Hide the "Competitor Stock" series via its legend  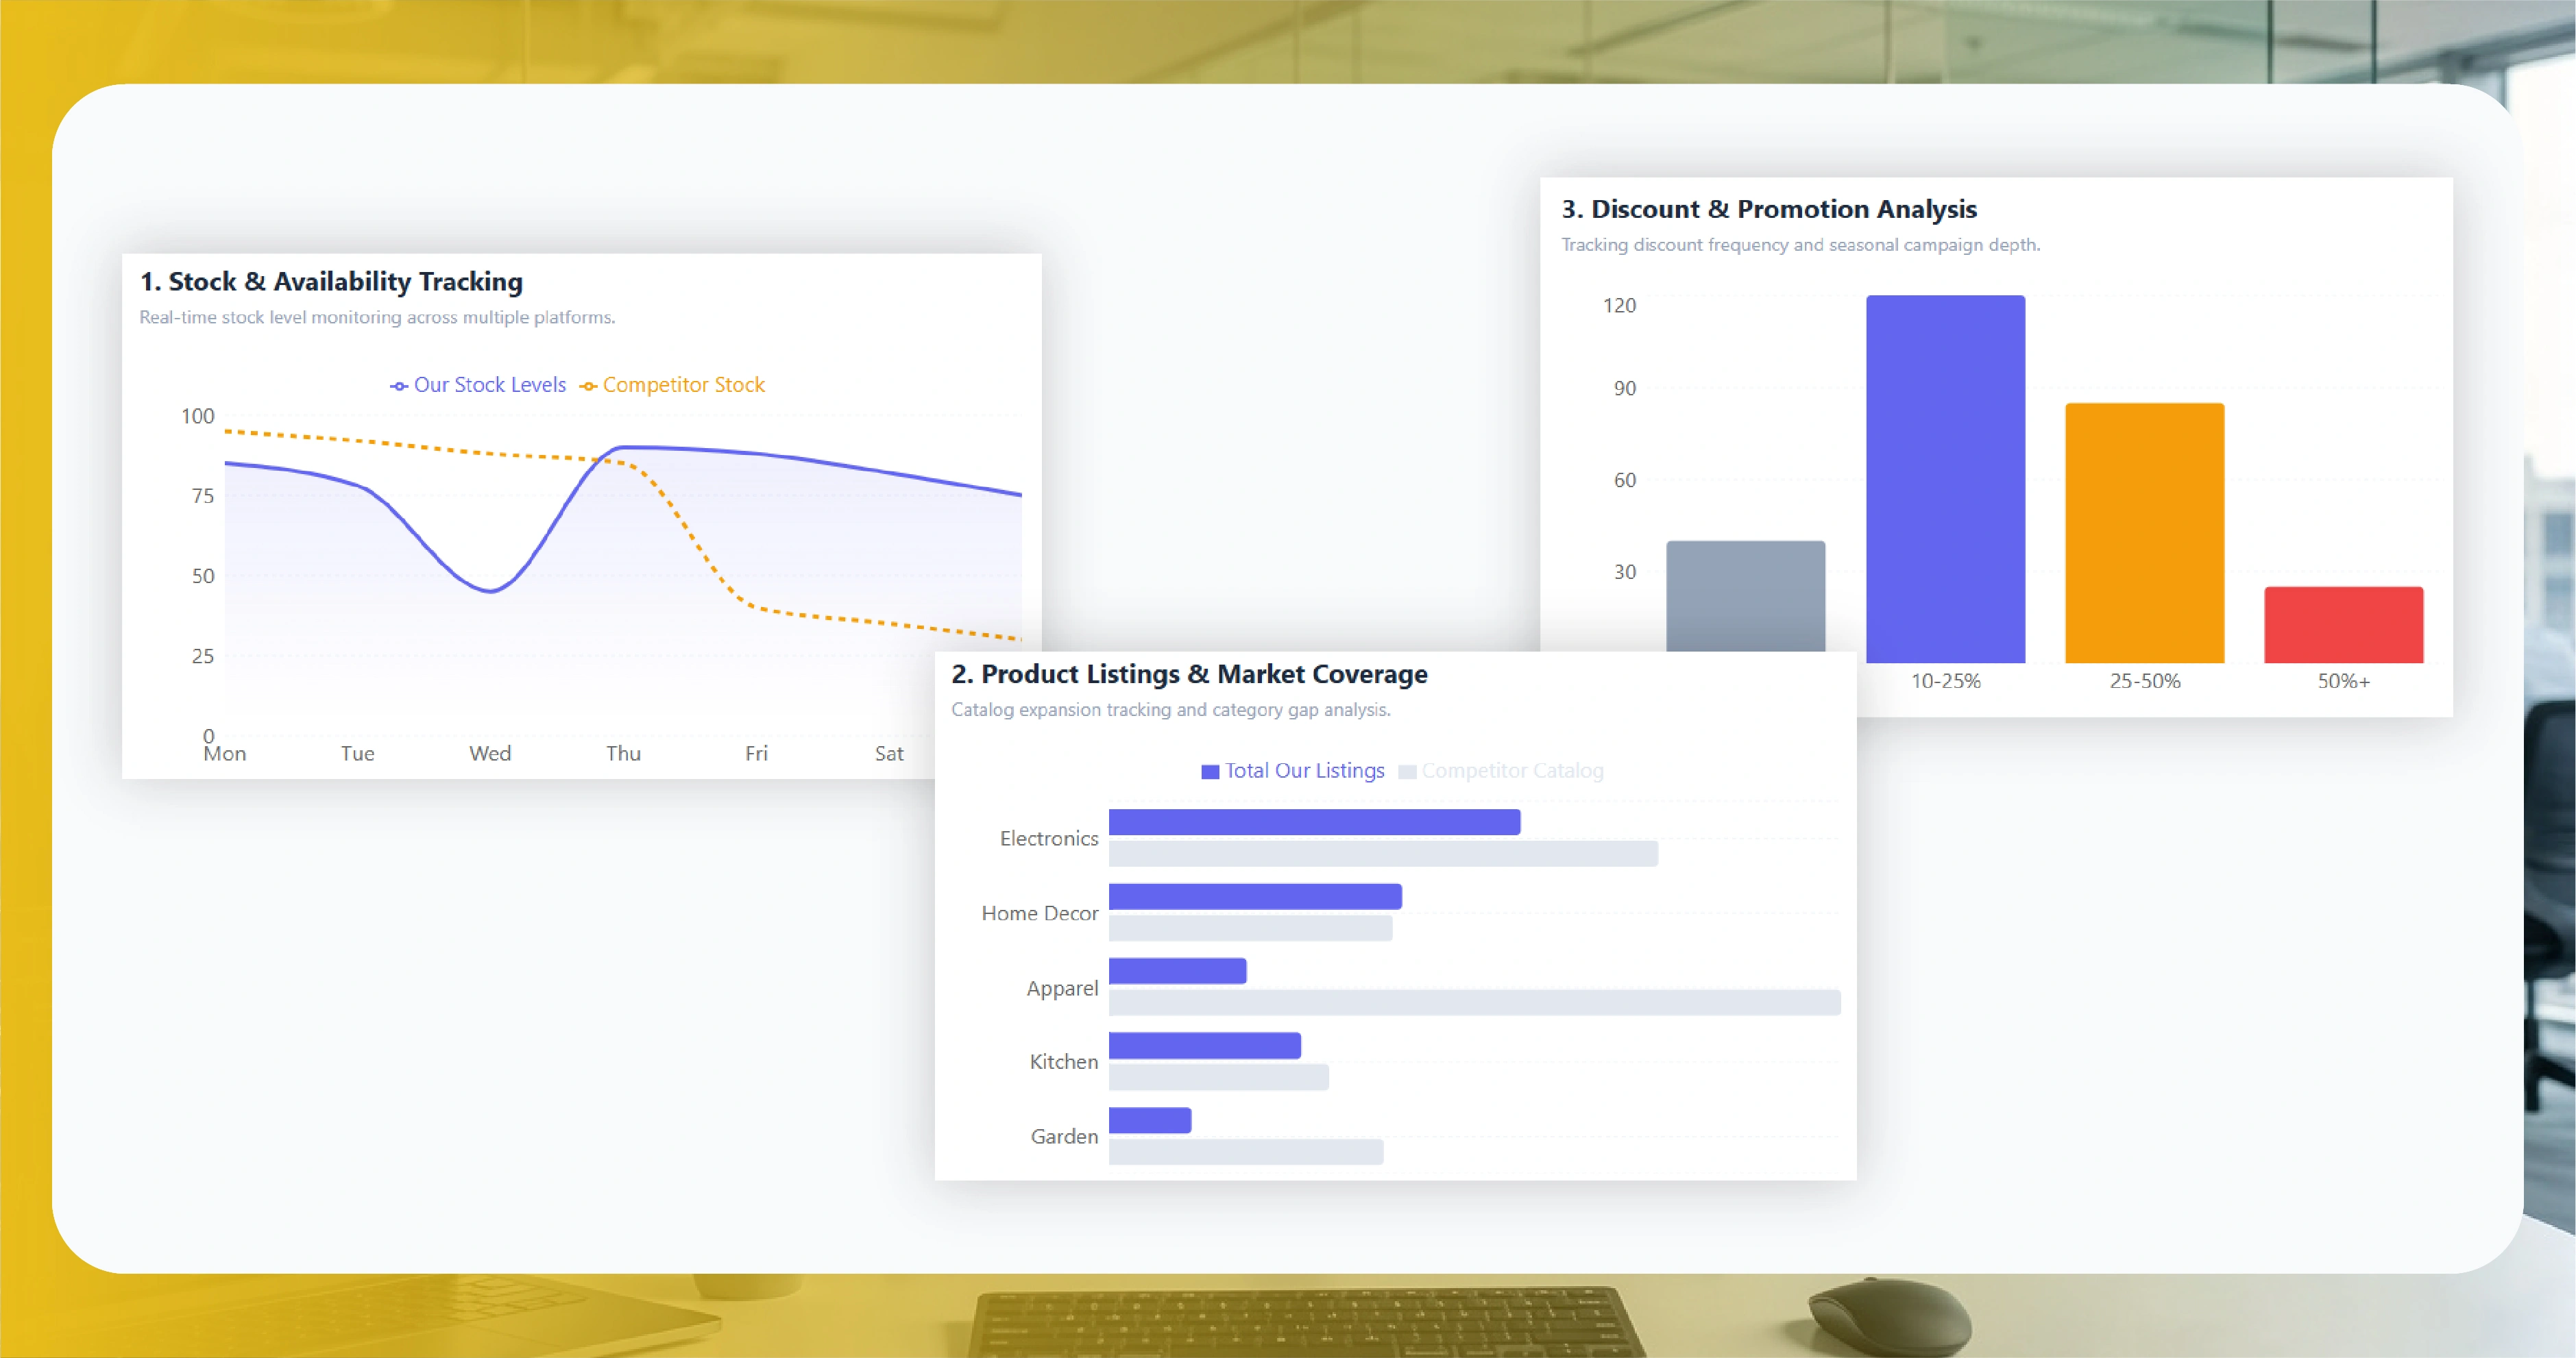pos(683,384)
